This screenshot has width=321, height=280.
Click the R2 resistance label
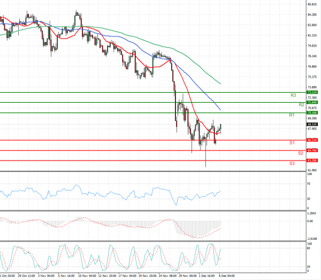point(302,105)
